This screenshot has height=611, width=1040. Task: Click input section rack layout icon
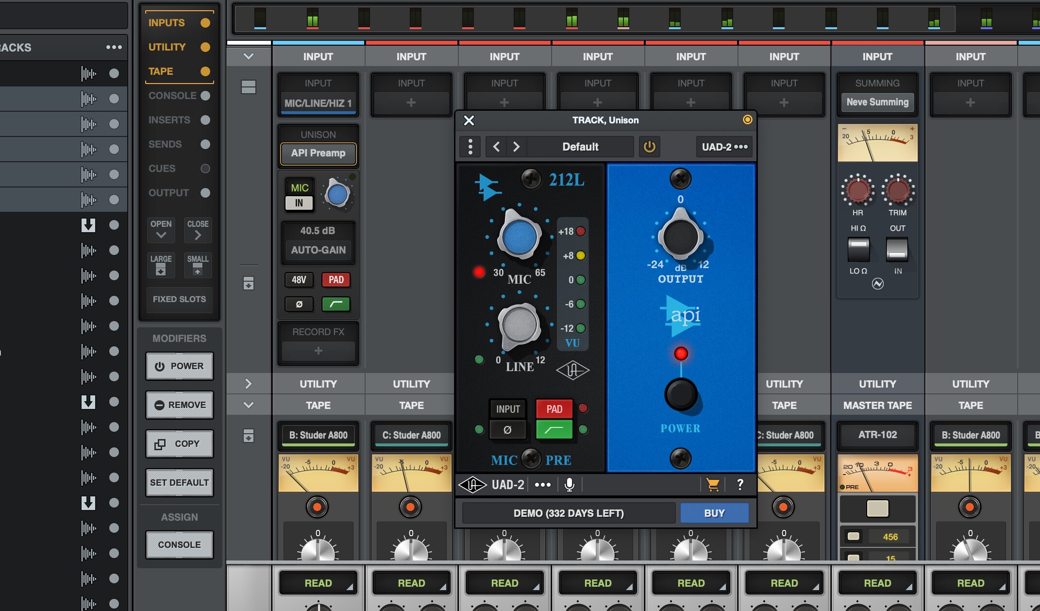pos(249,87)
